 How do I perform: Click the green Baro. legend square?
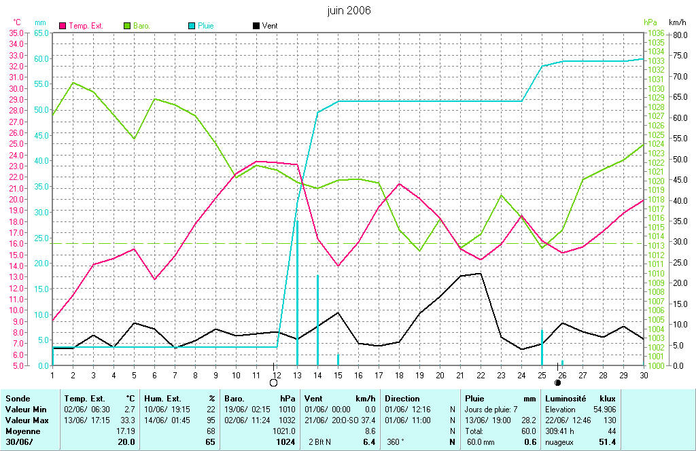click(127, 26)
